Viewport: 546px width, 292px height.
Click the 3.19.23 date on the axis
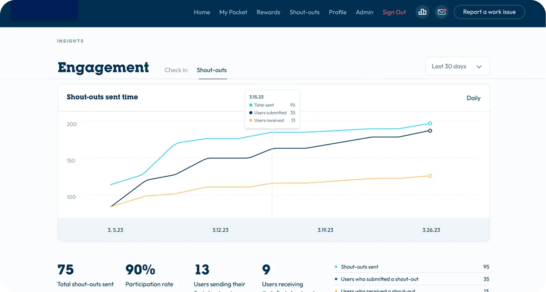(x=325, y=230)
